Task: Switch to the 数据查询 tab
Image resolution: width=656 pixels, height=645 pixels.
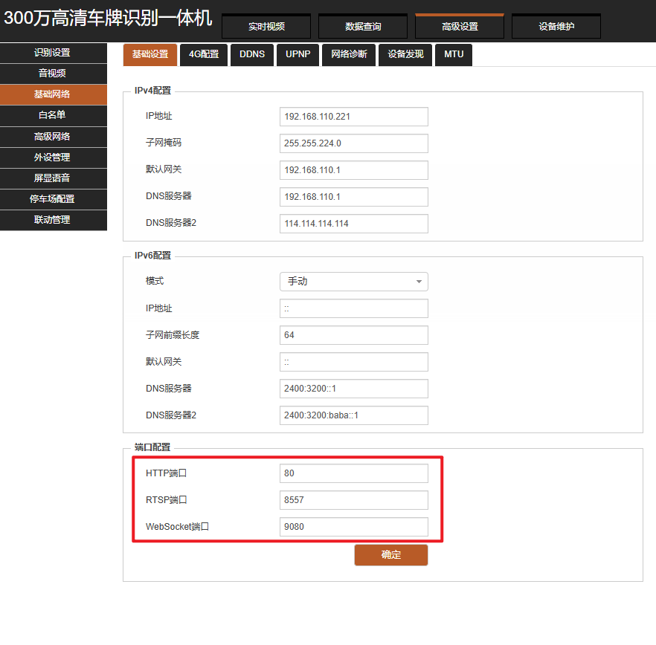Action: pos(363,26)
